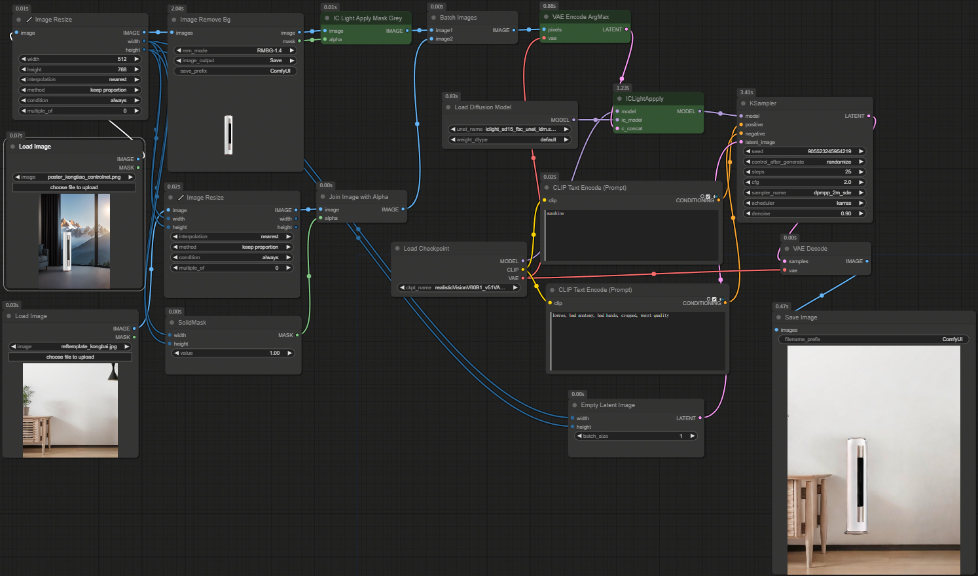Collapse the Load Diffusion Model node circle

pyautogui.click(x=448, y=107)
